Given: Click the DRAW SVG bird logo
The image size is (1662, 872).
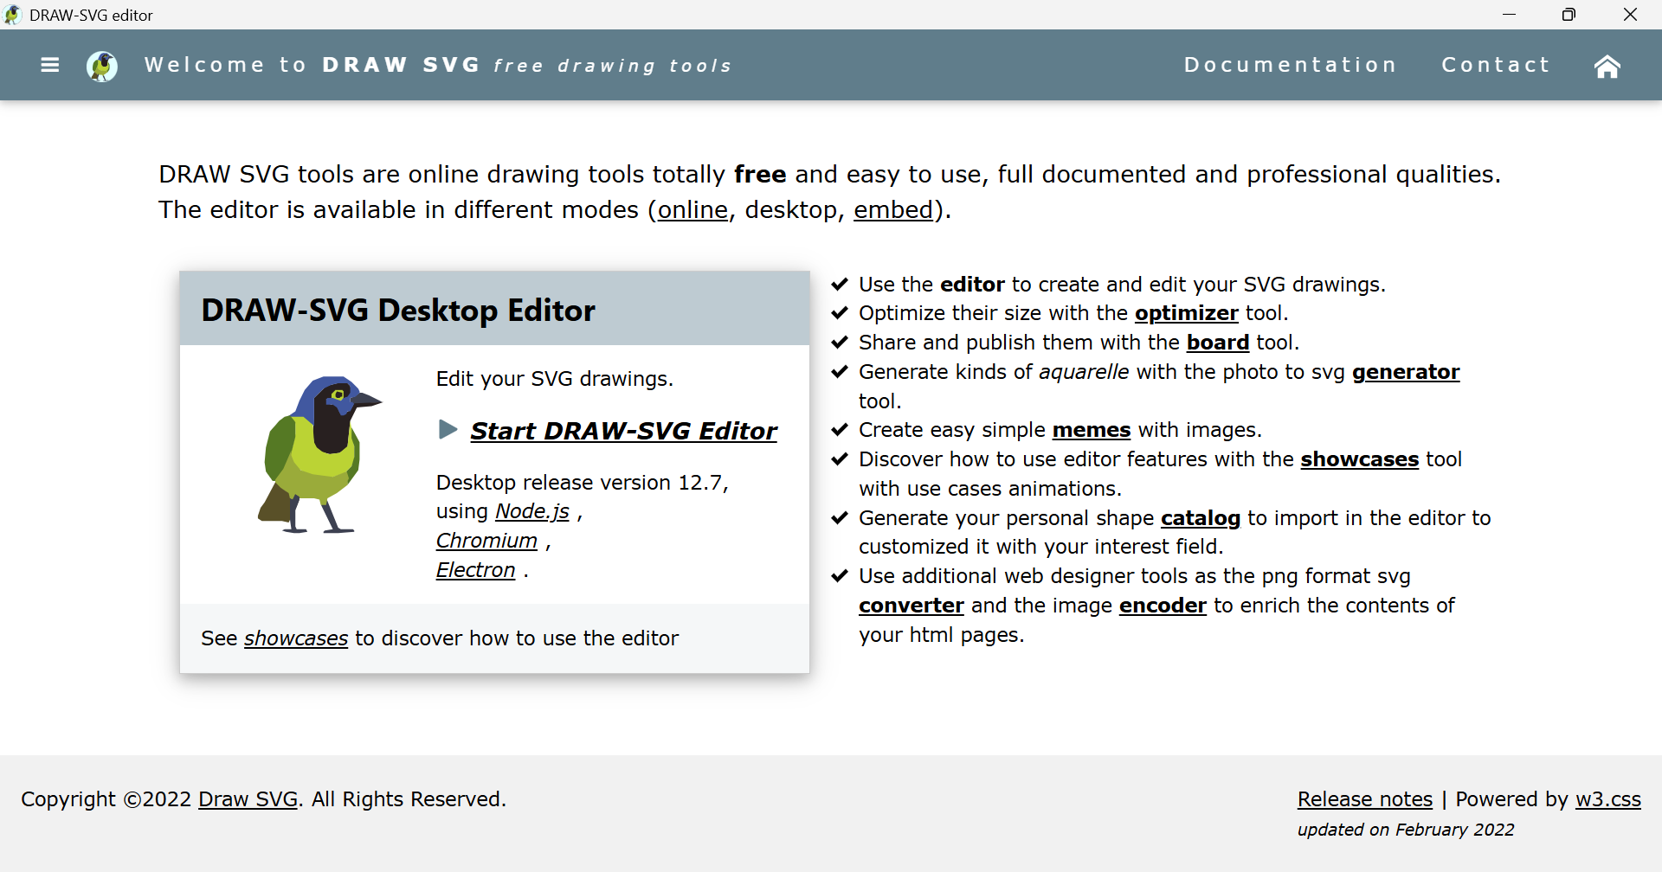Looking at the screenshot, I should tap(101, 65).
